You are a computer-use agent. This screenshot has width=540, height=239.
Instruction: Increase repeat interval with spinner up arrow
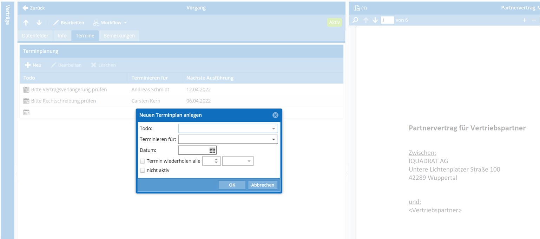pyautogui.click(x=216, y=159)
